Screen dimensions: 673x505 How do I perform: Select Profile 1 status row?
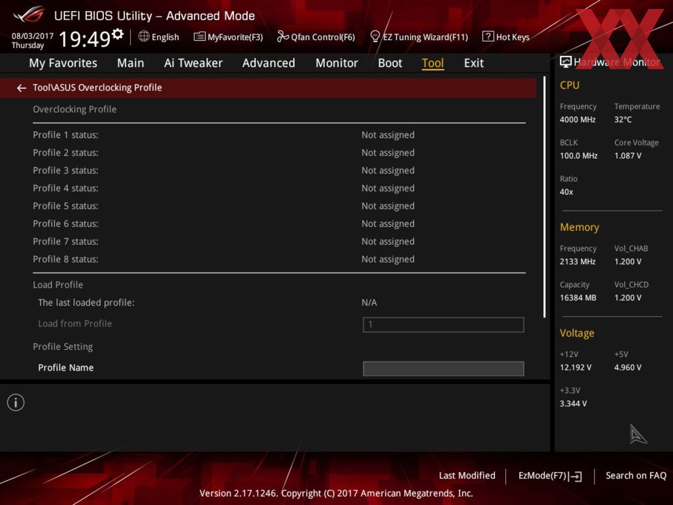[279, 135]
